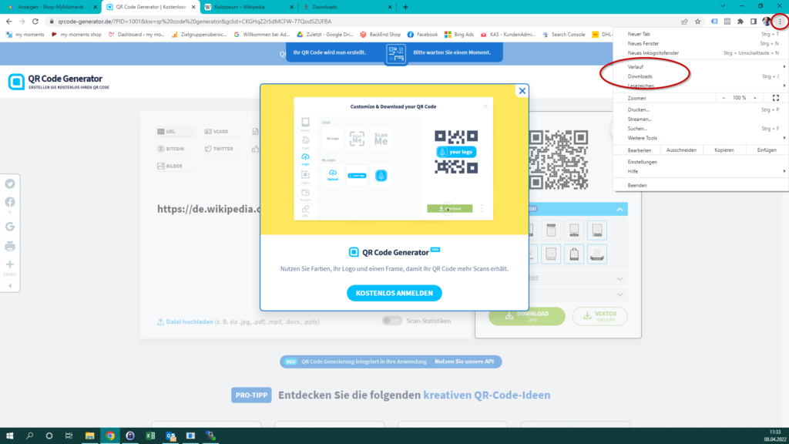Open the dropdown below RAHMENFARBE
Screen dimensions: 789x444
[x=620, y=294]
